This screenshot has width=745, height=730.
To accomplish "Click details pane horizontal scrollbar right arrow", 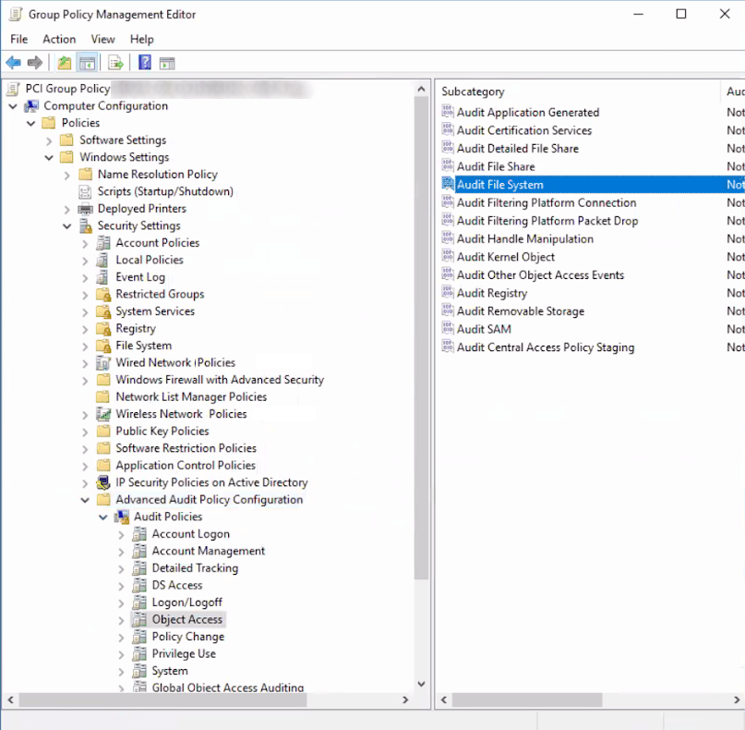I will coord(737,700).
